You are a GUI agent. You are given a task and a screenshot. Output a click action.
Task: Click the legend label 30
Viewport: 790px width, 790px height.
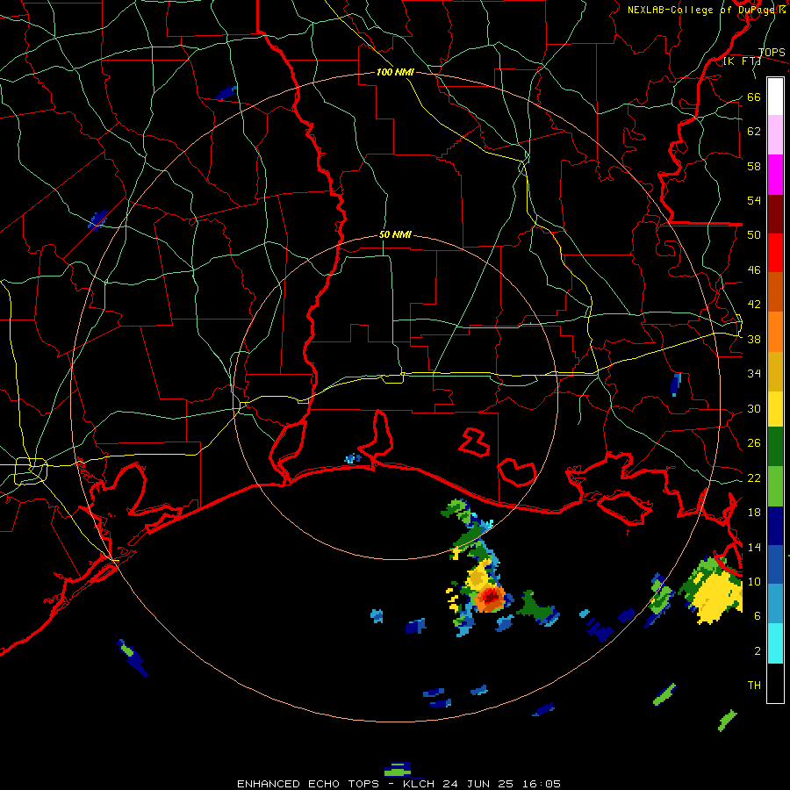point(754,408)
